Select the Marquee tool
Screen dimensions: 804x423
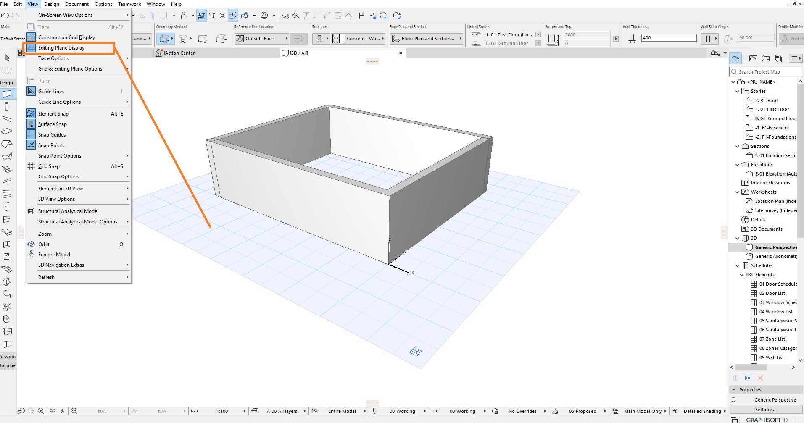pos(7,71)
